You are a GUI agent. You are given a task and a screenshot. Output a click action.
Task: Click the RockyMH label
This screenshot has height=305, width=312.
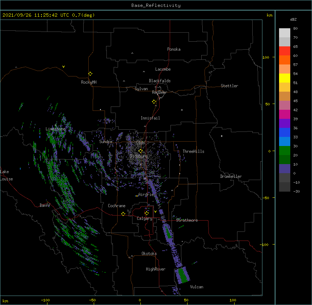pos(89,82)
